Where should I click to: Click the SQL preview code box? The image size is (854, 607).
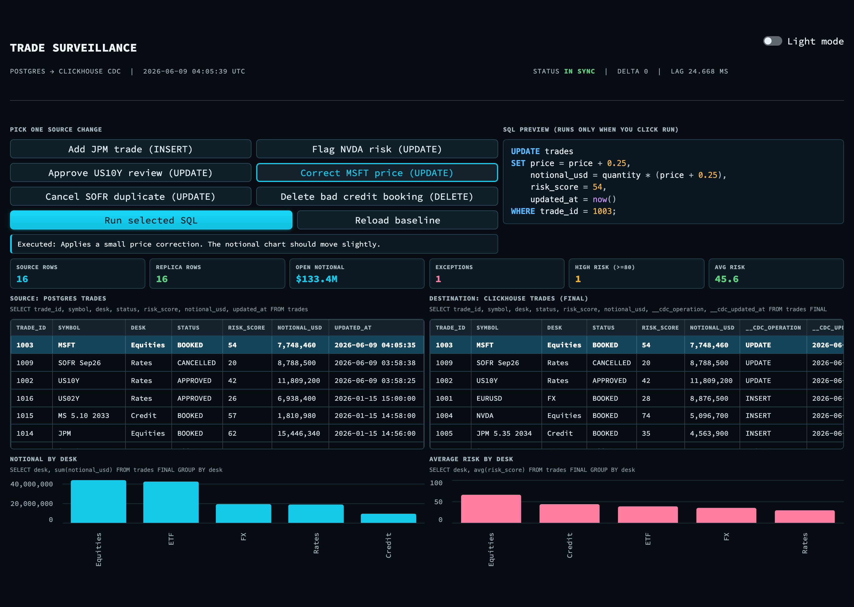point(673,182)
